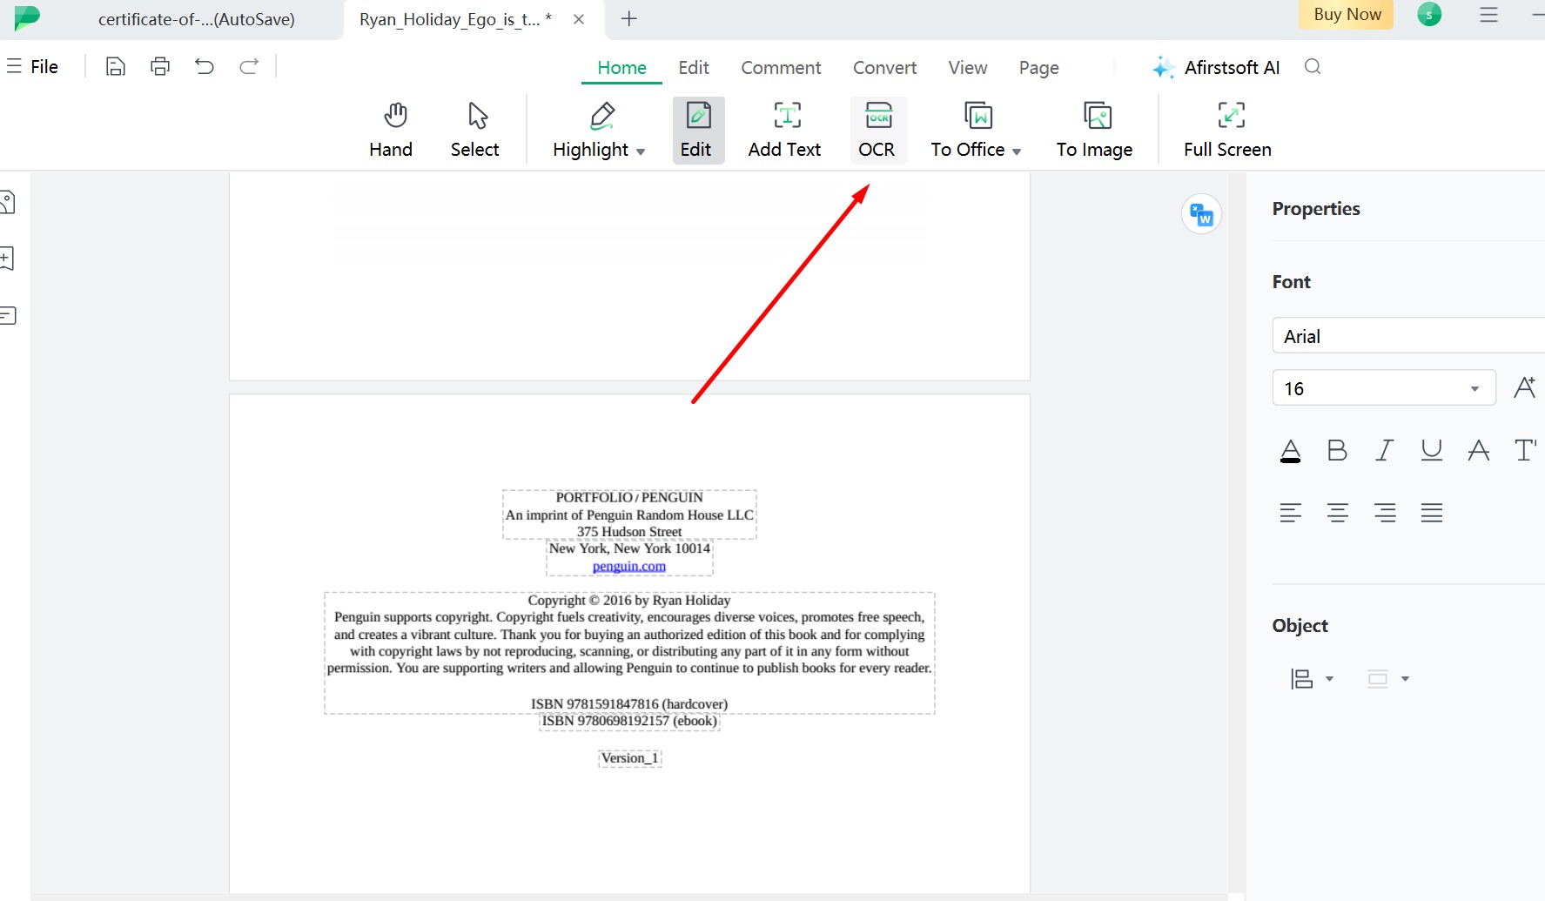Open the Highlight dropdown arrow
1545x901 pixels.
[641, 151]
